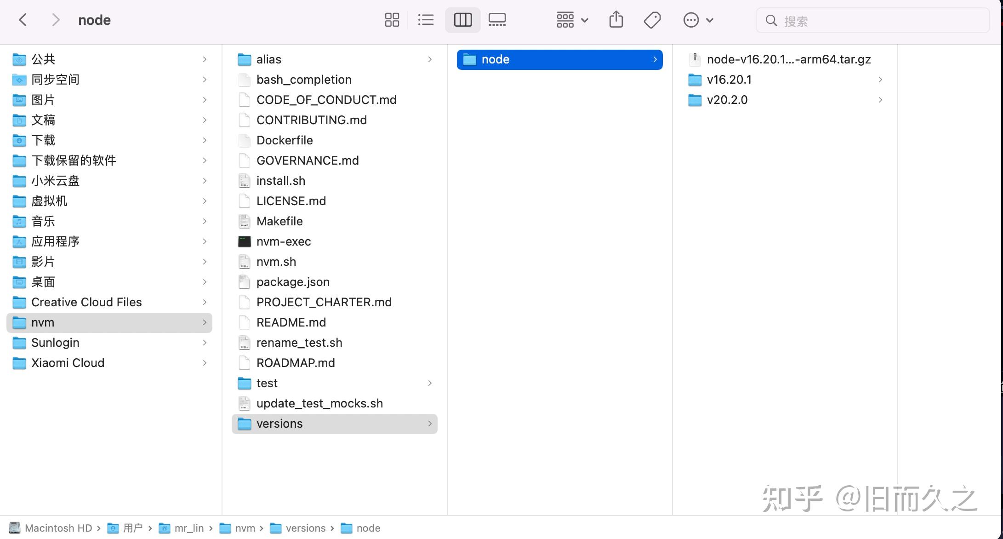Select the package.json file
This screenshot has width=1003, height=539.
coord(292,282)
